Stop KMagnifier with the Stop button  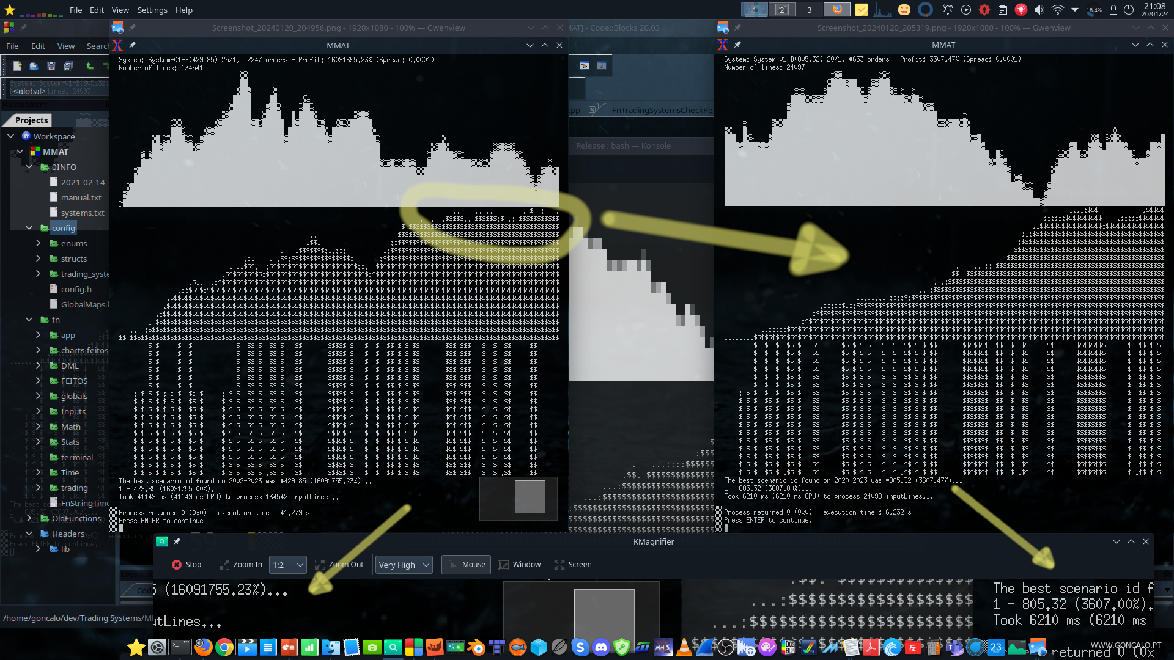point(186,565)
